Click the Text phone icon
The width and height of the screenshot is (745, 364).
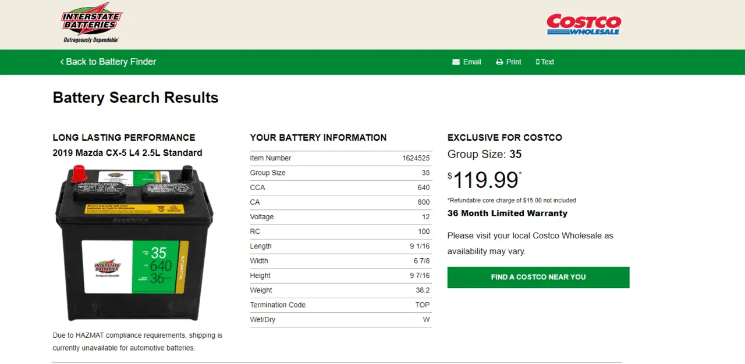[x=538, y=62]
